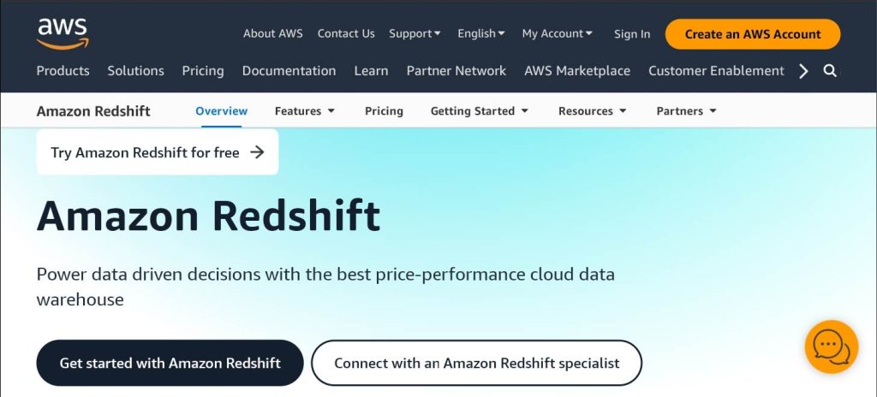The height and width of the screenshot is (397, 877).
Task: Open the Getting Started dropdown
Action: pyautogui.click(x=479, y=111)
